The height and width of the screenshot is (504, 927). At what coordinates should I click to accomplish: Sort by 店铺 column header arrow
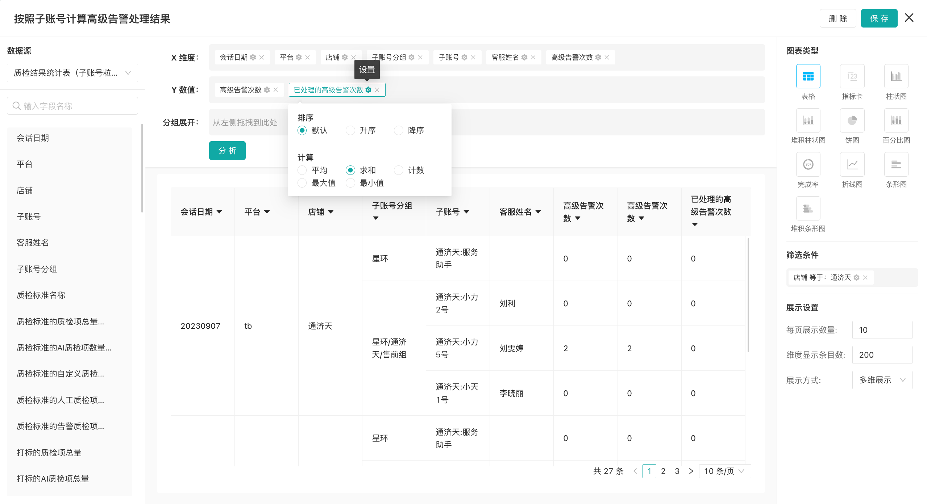[331, 212]
